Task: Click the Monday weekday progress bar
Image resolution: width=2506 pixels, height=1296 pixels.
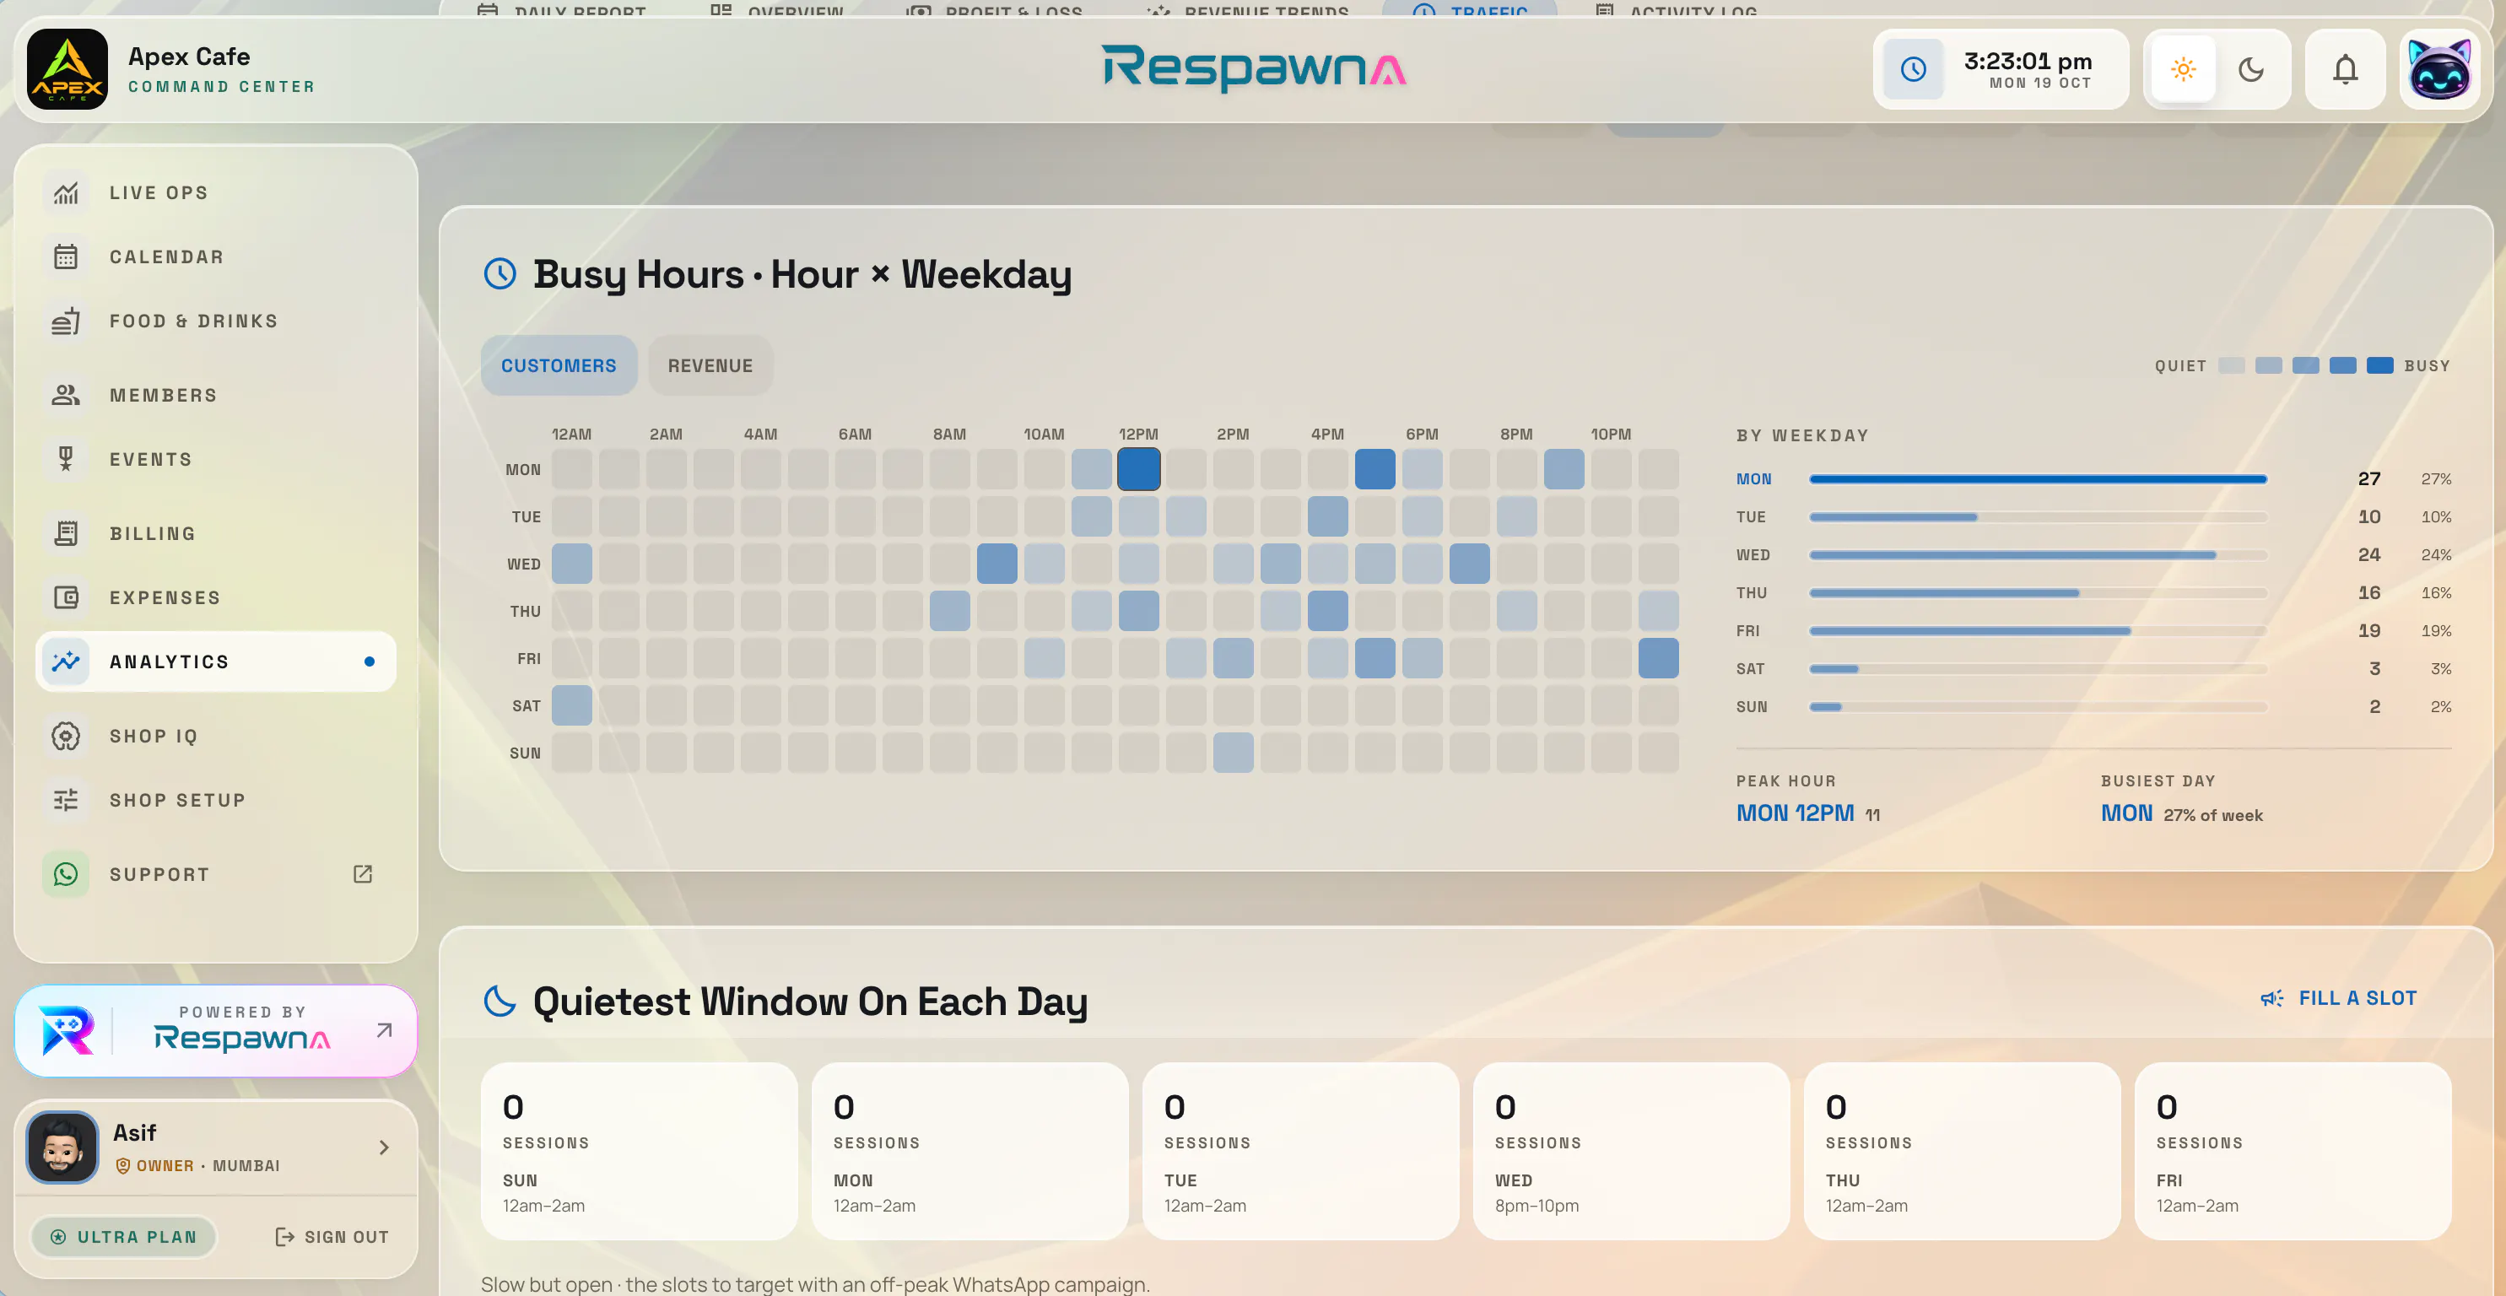Action: 2038,478
